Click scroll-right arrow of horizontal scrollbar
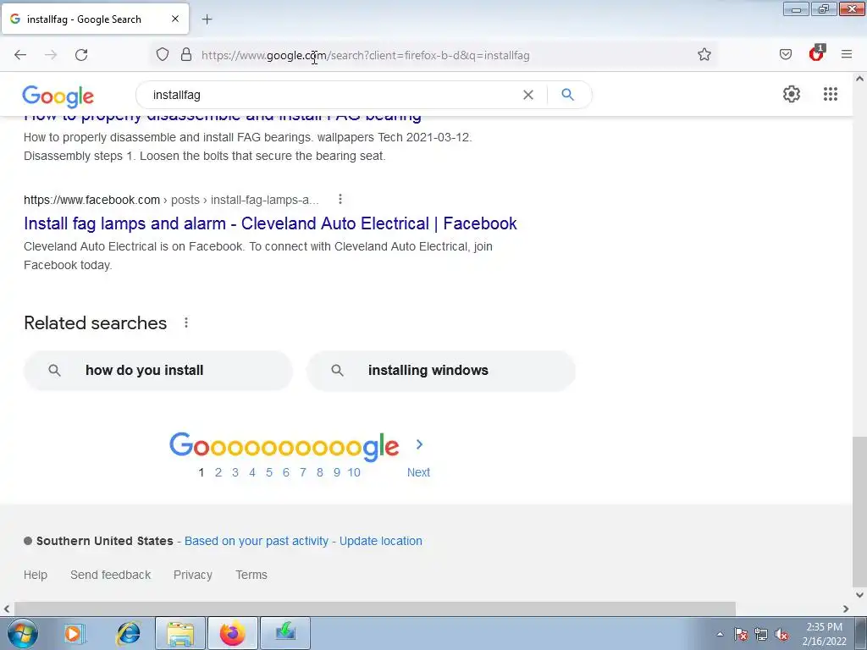The image size is (867, 650). (x=846, y=609)
